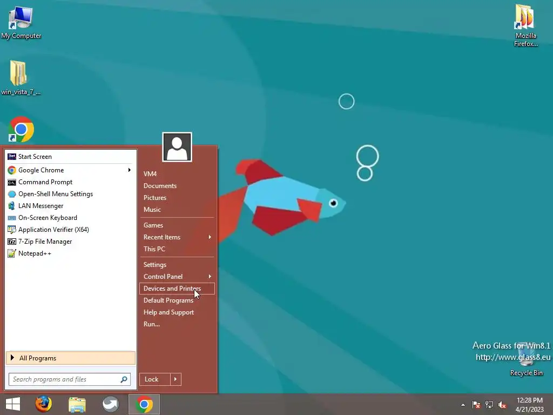
Task: Click the Lock button
Action: [x=155, y=379]
